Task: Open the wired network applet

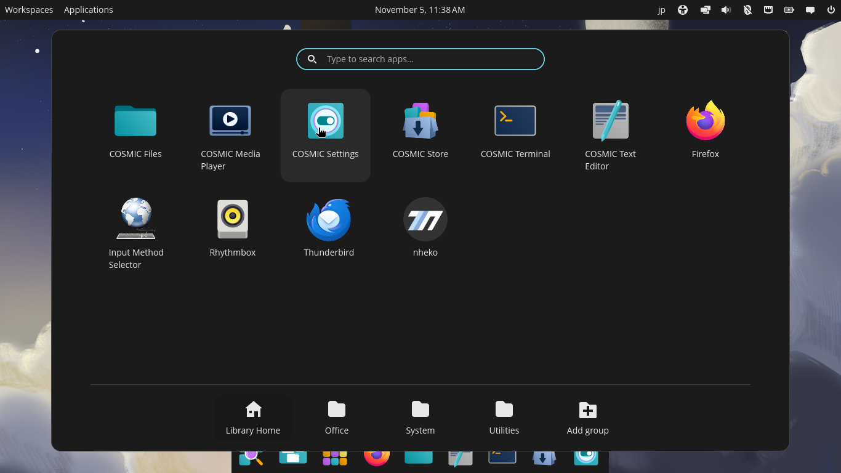Action: point(768,10)
